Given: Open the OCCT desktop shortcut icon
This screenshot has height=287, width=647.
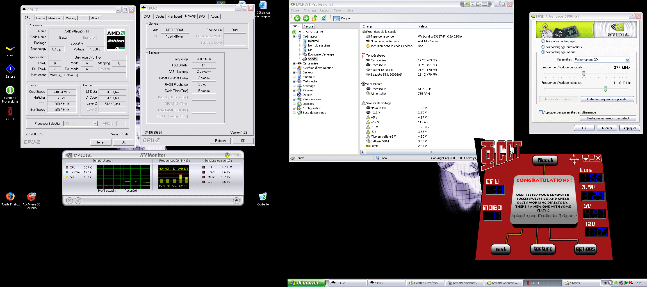Looking at the screenshot, I should (x=10, y=112).
